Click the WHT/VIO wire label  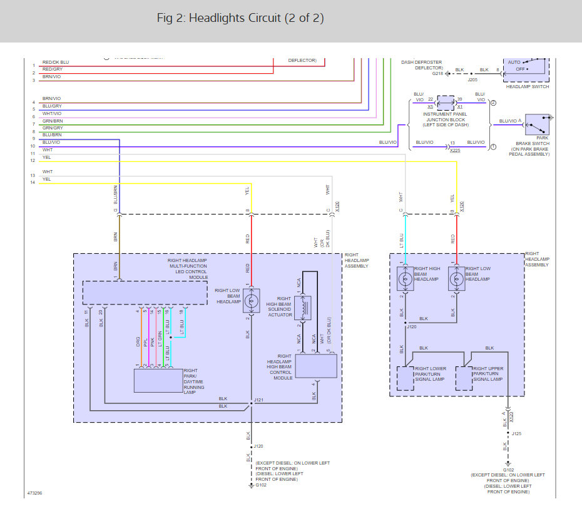52,113
